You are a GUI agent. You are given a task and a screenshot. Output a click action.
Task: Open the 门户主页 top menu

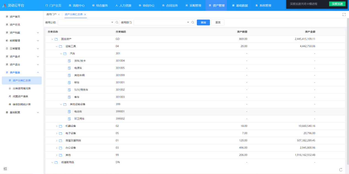(53, 5)
